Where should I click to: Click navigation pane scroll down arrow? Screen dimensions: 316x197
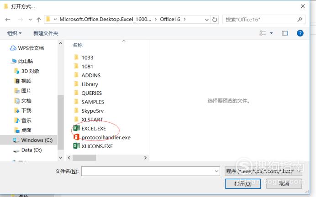60,158
